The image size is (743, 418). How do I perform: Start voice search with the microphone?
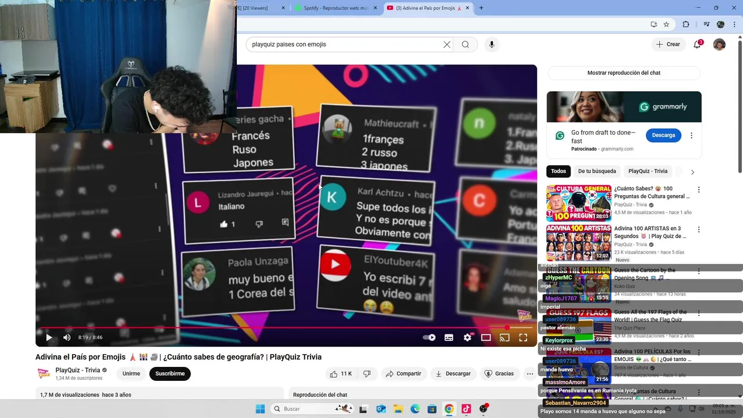coord(492,45)
